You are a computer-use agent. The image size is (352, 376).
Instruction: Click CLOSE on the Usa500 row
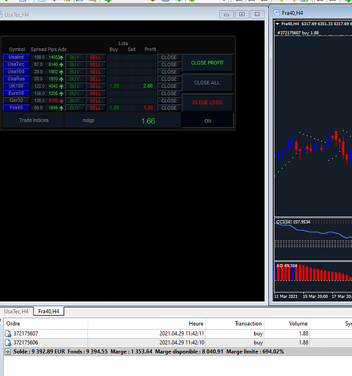point(169,72)
